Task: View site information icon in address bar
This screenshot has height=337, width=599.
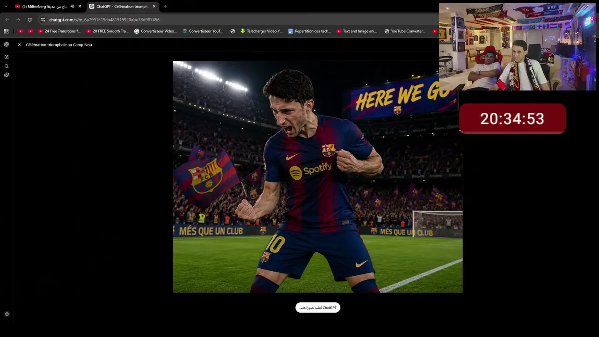Action: pos(43,20)
